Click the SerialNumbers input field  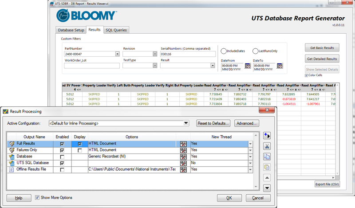(188, 54)
